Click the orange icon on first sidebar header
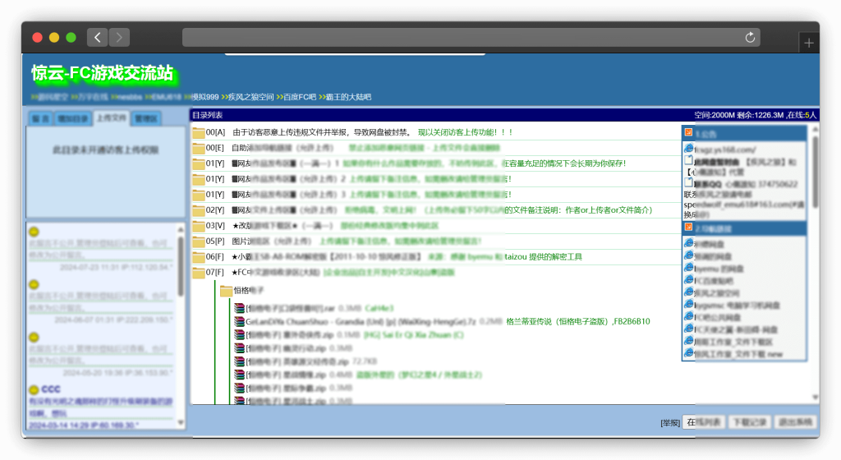 point(688,132)
